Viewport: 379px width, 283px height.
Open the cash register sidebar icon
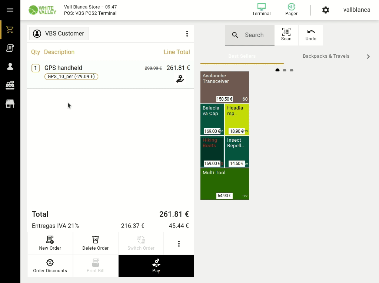pyautogui.click(x=10, y=85)
